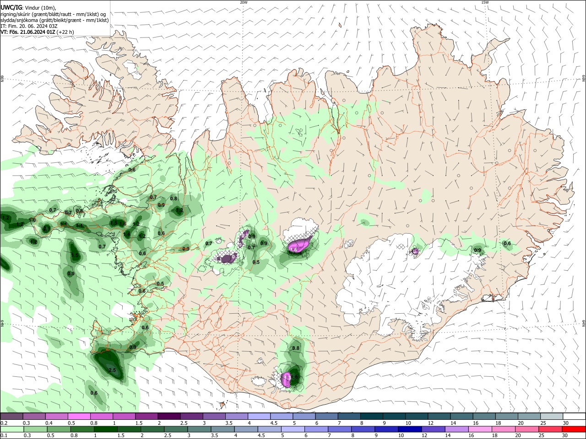Pick the rain-scale swatch between 0.8 and 1

point(82,429)
